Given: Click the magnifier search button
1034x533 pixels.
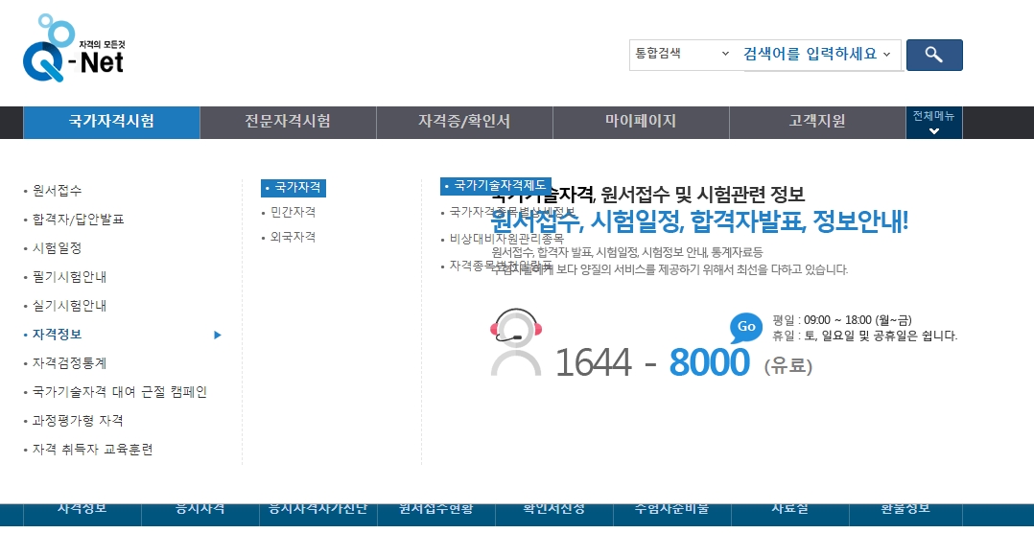Looking at the screenshot, I should [x=934, y=55].
